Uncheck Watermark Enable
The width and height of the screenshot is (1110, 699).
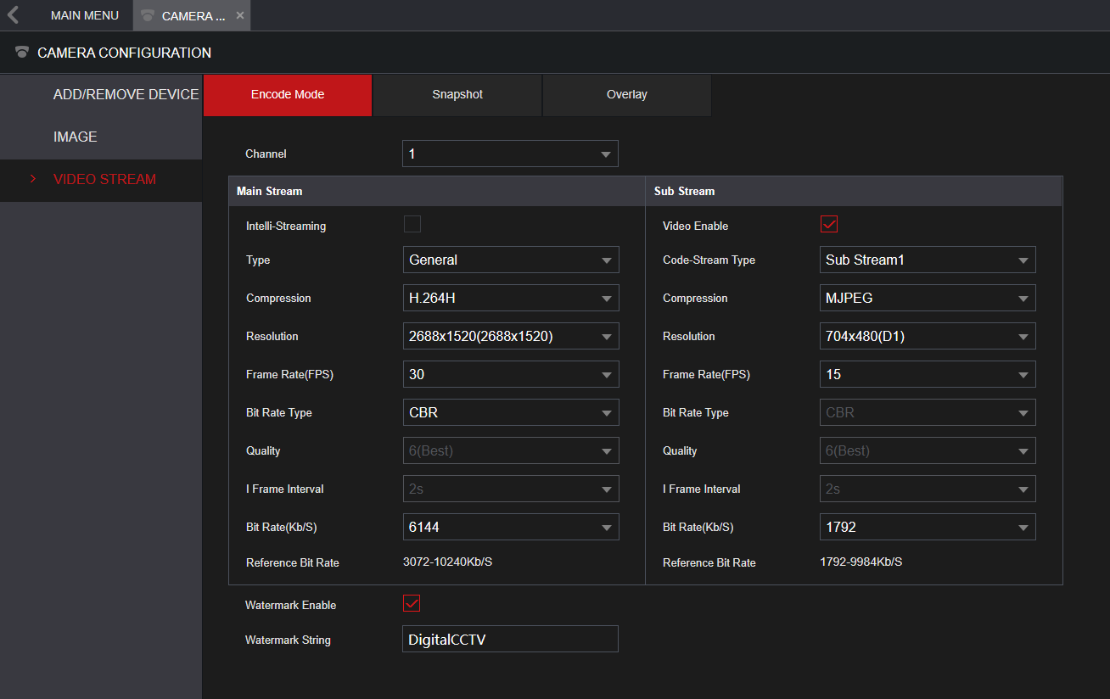click(x=412, y=603)
